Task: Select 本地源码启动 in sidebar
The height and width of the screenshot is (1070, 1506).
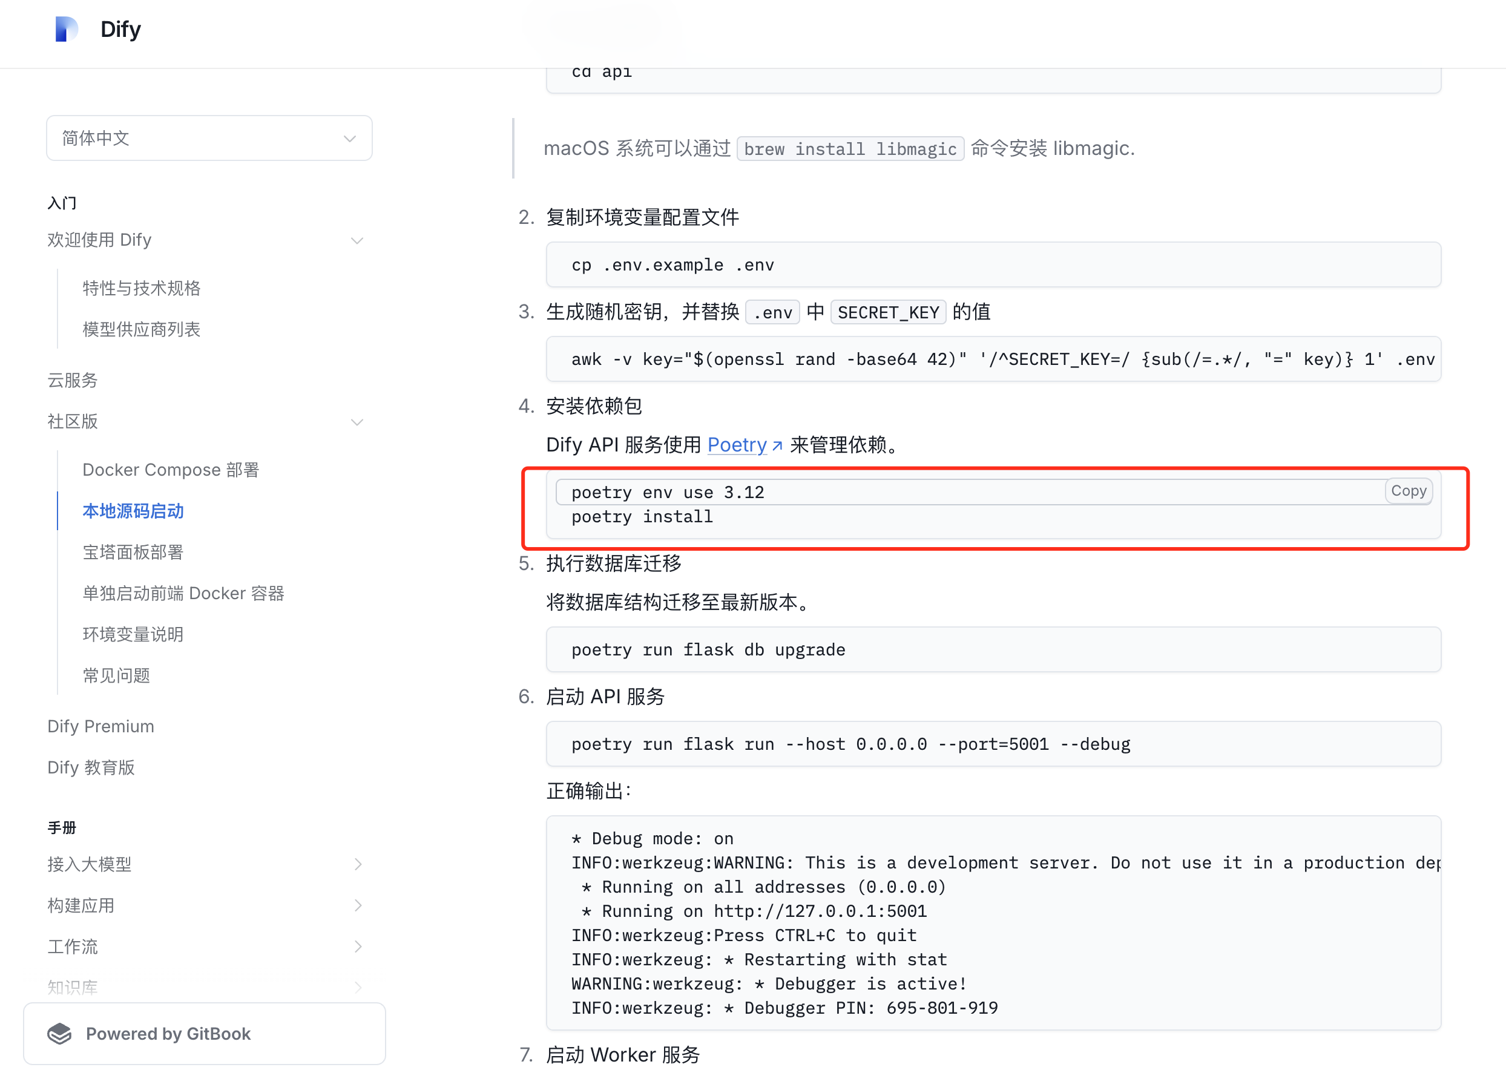Action: (x=133, y=511)
